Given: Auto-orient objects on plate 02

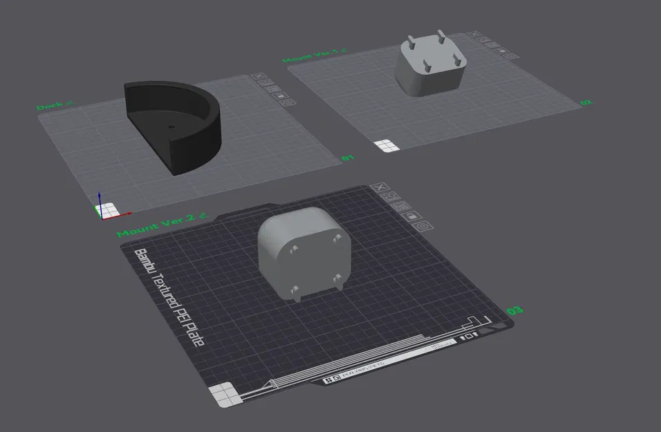Looking at the screenshot, I should pos(483,39).
